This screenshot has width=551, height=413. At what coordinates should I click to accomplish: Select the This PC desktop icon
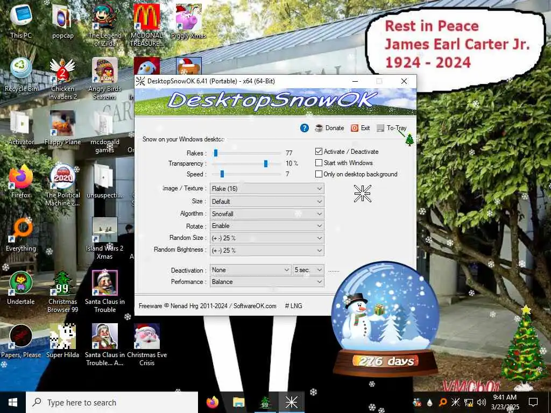point(21,20)
